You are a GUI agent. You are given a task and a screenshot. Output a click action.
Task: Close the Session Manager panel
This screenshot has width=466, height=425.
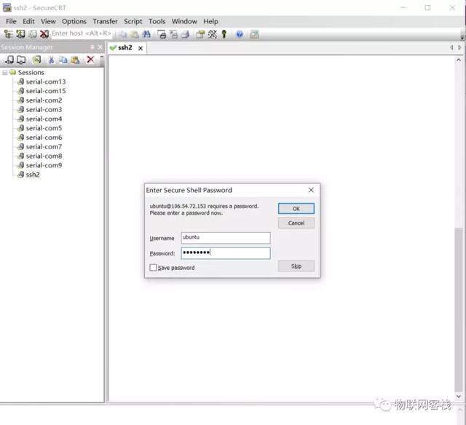[100, 47]
